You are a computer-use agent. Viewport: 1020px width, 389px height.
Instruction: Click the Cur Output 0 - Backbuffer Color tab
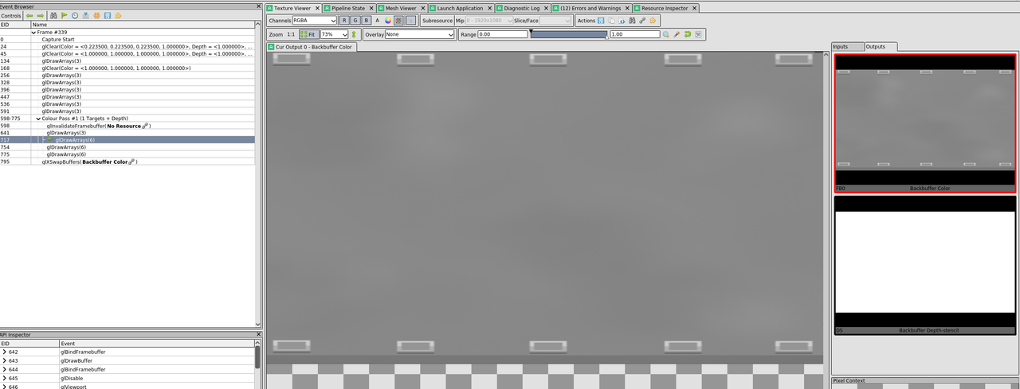point(312,47)
